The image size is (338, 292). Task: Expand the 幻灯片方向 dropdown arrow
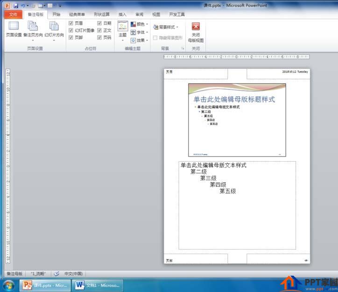54,40
